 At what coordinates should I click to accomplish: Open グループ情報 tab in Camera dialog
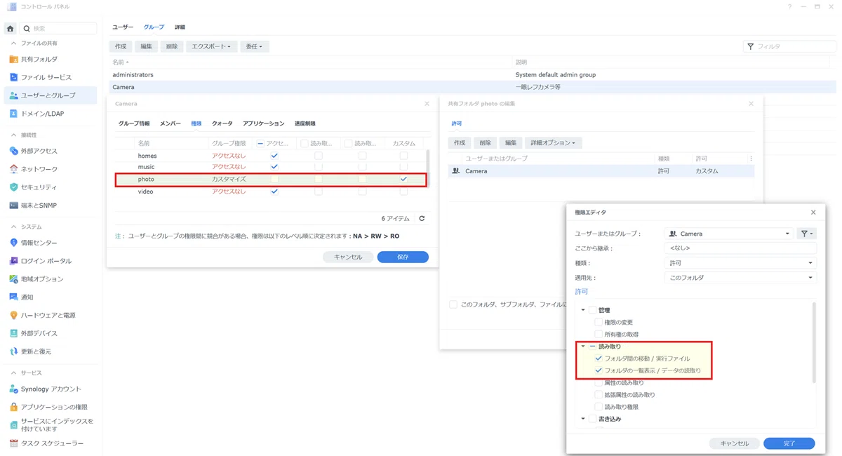[x=134, y=123]
